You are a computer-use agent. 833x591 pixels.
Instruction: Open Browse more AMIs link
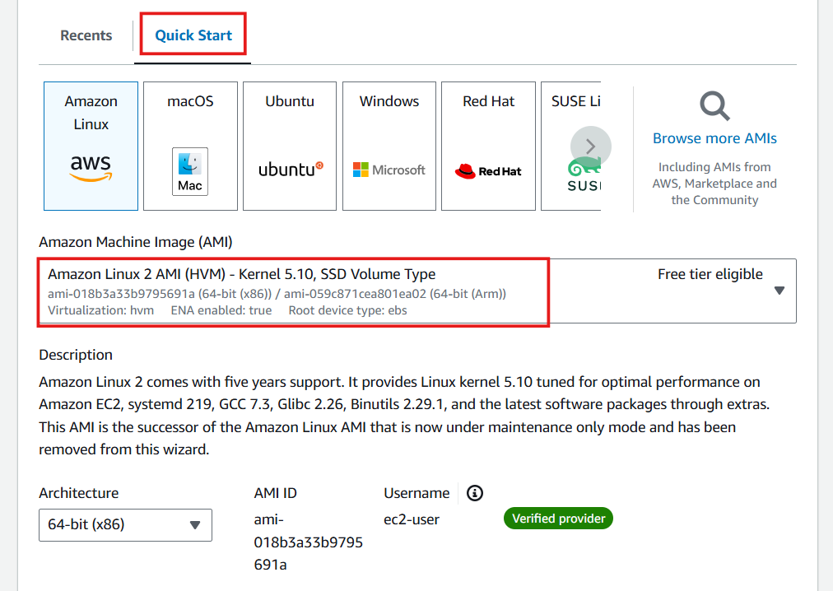tap(714, 138)
